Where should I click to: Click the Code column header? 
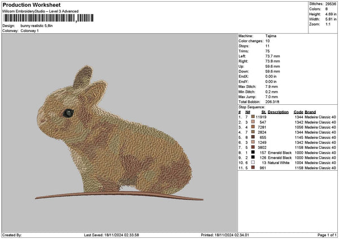[298, 112]
